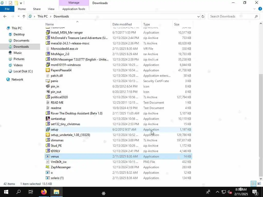Open Quick Access Toolbar customize dropdown
263x197 pixels.
click(21, 3)
